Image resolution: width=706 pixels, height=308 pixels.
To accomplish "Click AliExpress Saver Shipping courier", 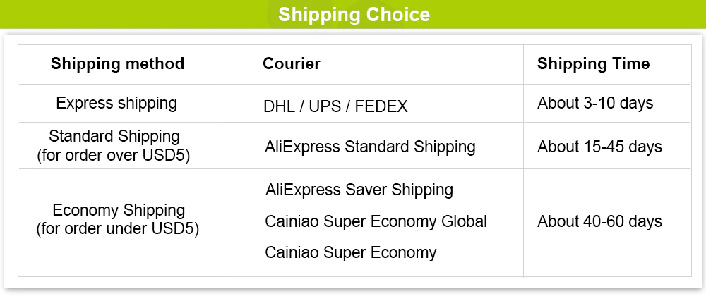I will (x=359, y=190).
